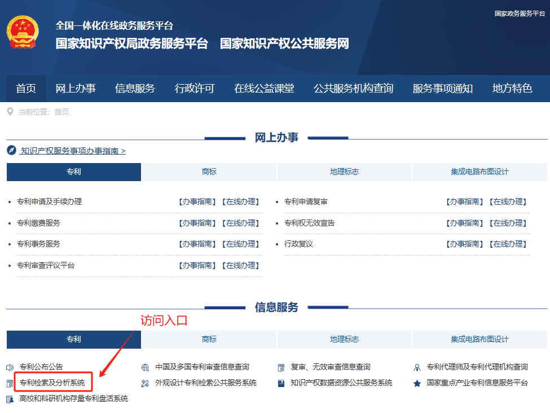Open the 首页 navigation item
The width and height of the screenshot is (550, 413).
(x=26, y=89)
